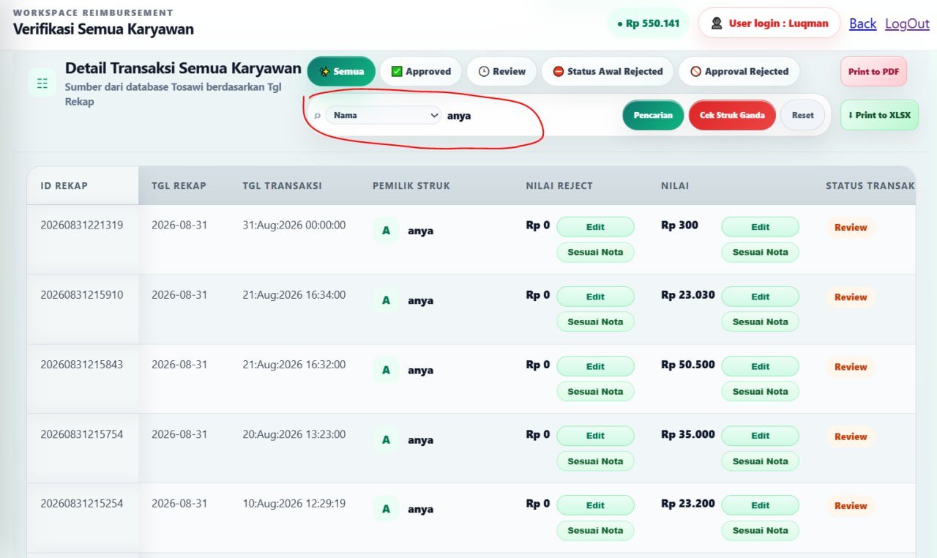Screen dimensions: 937x558
Task: Edit the Rp 50.500 Nilai value
Action: (x=760, y=366)
